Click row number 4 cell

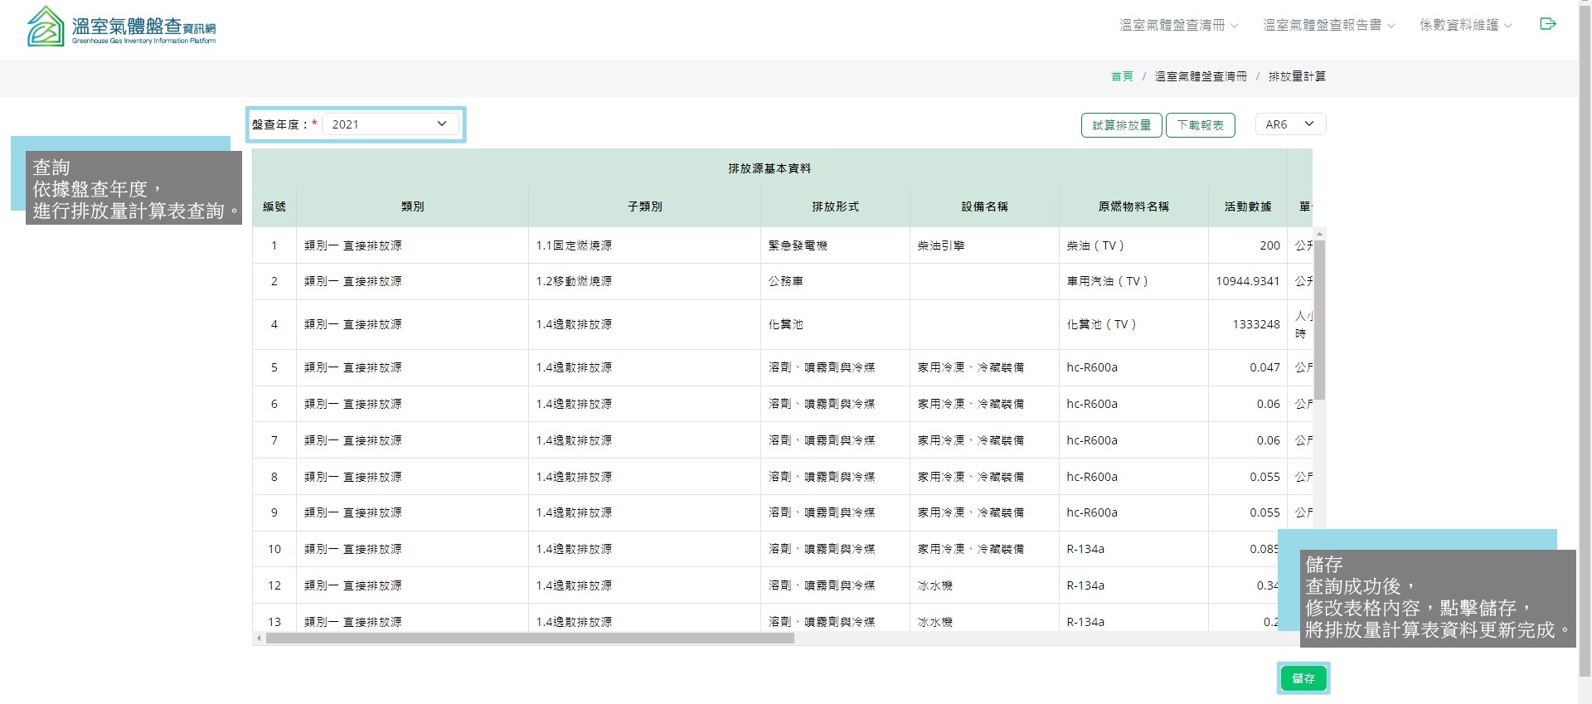tap(274, 324)
